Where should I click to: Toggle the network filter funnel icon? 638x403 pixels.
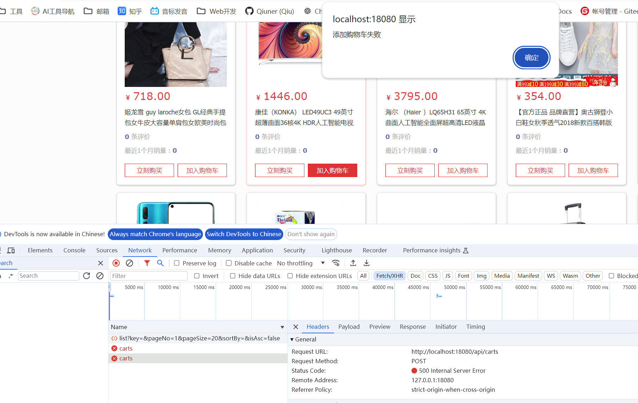coord(147,263)
